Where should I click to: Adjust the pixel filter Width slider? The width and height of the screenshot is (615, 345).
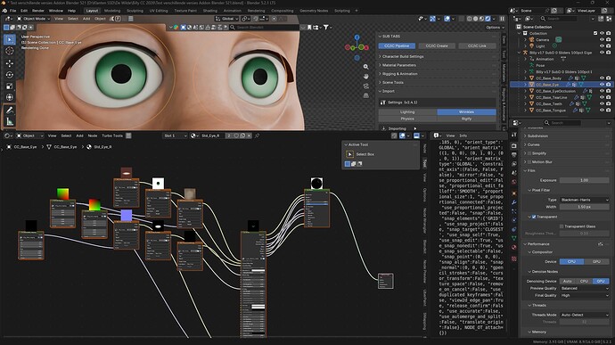click(x=584, y=207)
